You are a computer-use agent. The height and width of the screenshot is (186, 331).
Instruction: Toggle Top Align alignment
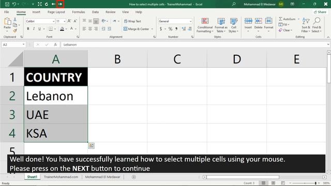pyautogui.click(x=84, y=21)
